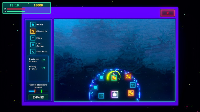The height and width of the screenshot is (112, 200).
Task: Click the green EN energy bar
Action: 16,11
